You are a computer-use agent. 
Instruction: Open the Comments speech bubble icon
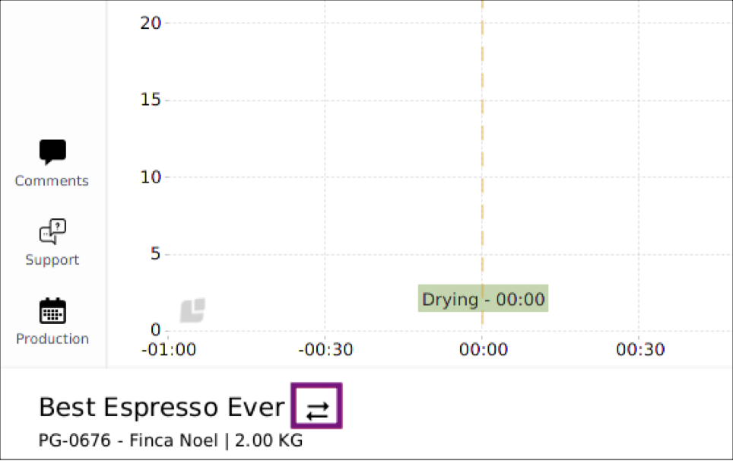(x=52, y=152)
